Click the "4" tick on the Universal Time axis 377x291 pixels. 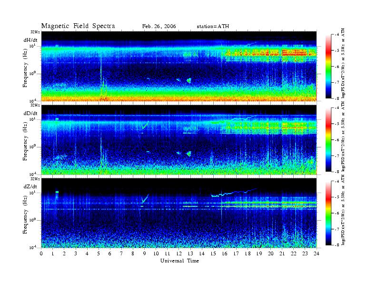[x=87, y=253]
